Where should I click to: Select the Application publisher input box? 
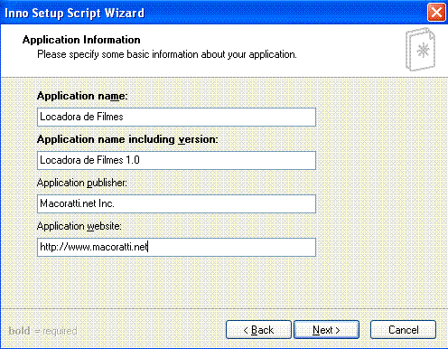point(176,203)
